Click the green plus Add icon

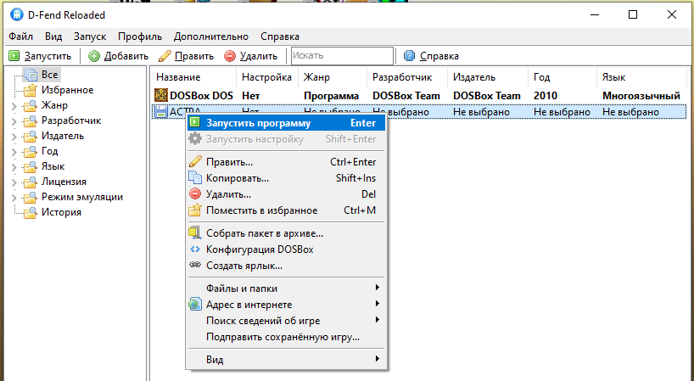click(x=94, y=56)
